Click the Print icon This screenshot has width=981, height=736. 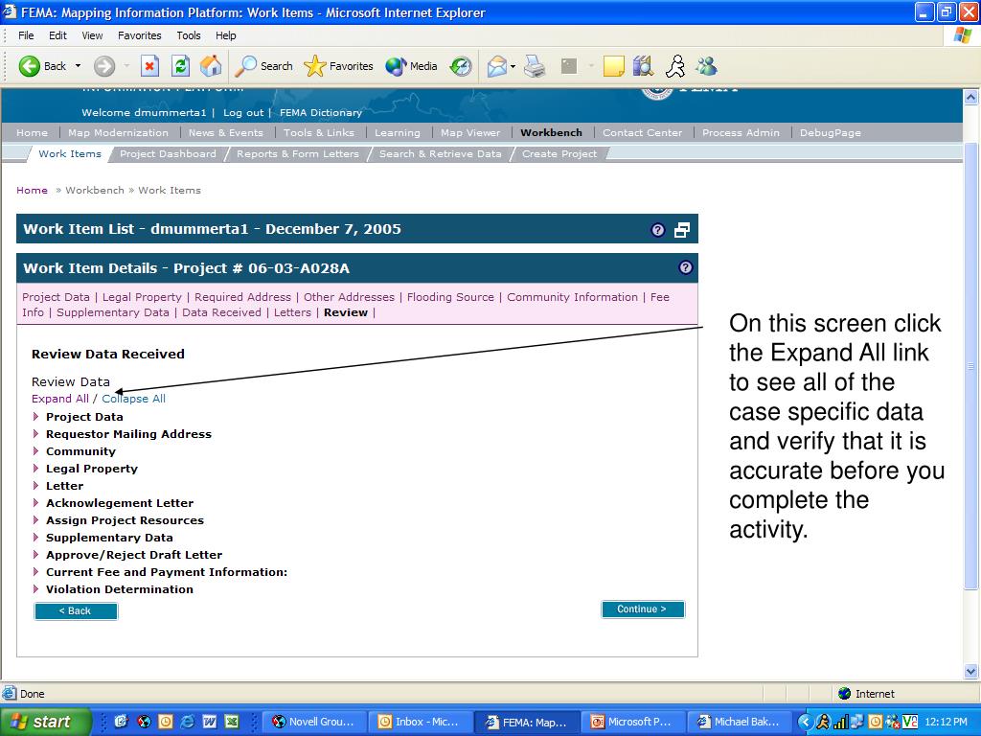535,66
